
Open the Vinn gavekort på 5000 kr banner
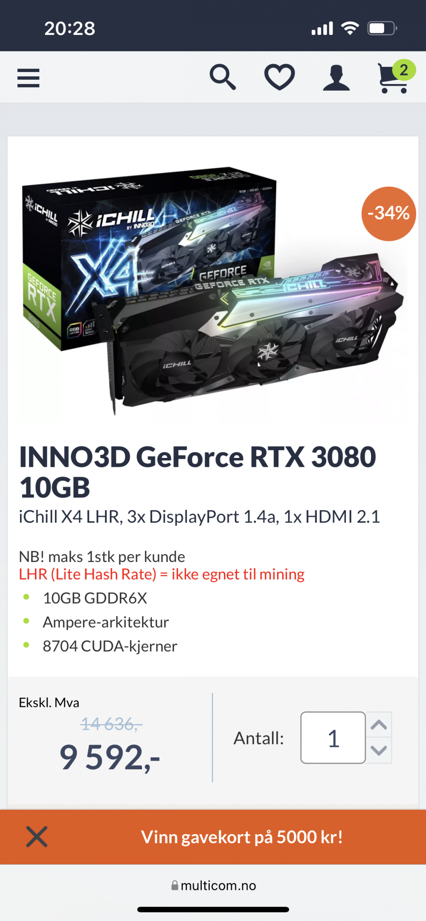tap(242, 837)
